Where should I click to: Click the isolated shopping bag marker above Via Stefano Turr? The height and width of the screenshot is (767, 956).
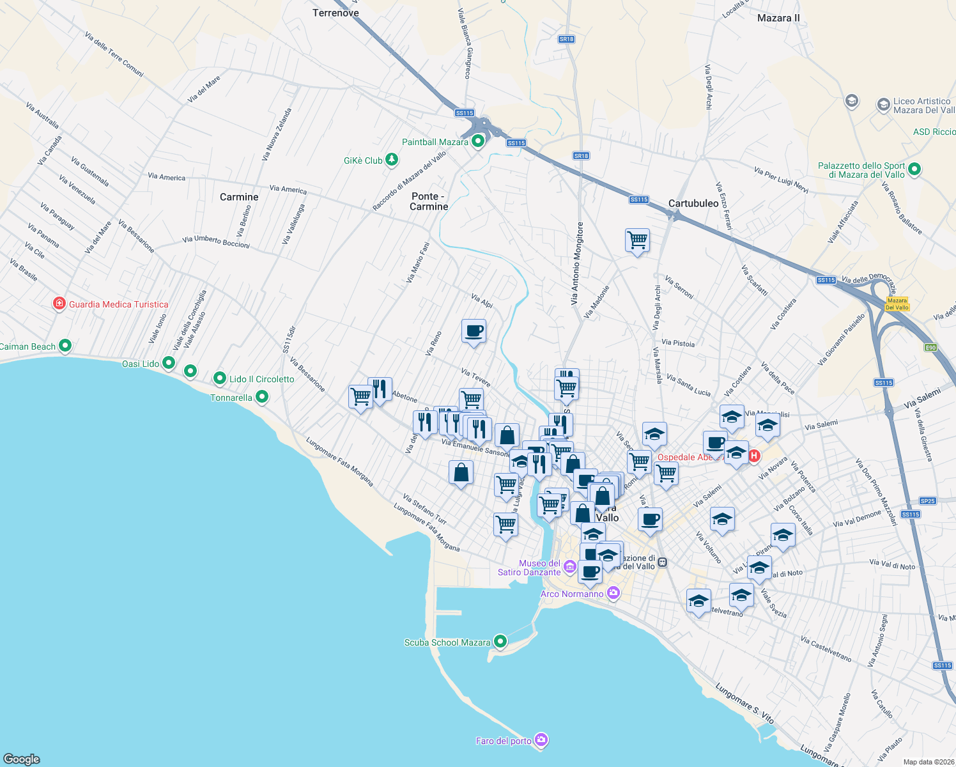[x=461, y=474]
